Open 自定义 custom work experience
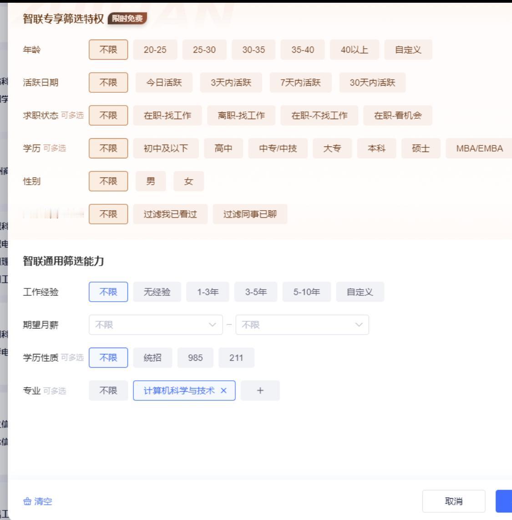 click(360, 292)
